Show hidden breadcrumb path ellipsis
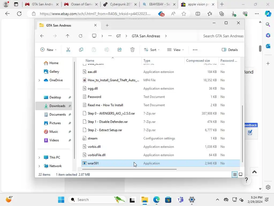This screenshot has height=206, width=274. 110,36
